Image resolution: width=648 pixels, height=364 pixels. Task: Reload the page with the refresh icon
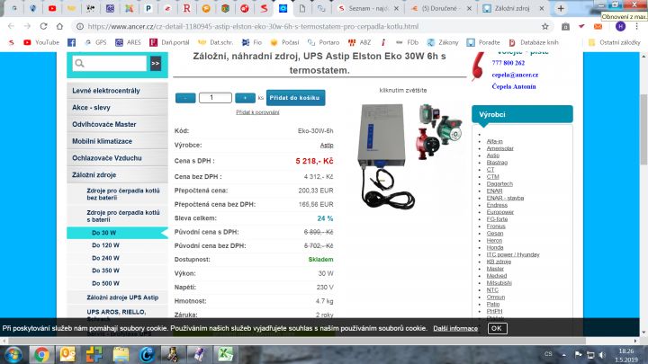(43, 26)
